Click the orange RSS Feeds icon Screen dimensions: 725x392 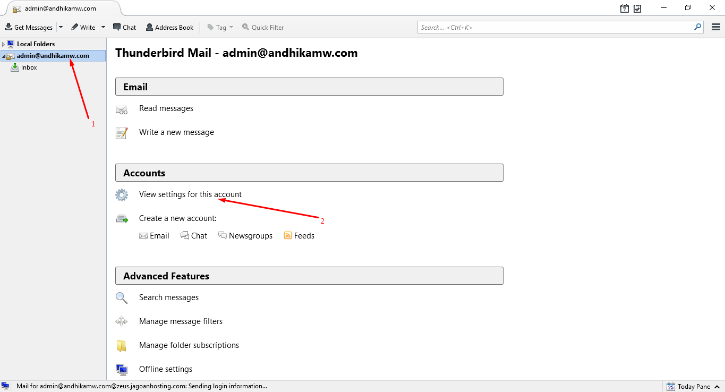[x=288, y=236]
